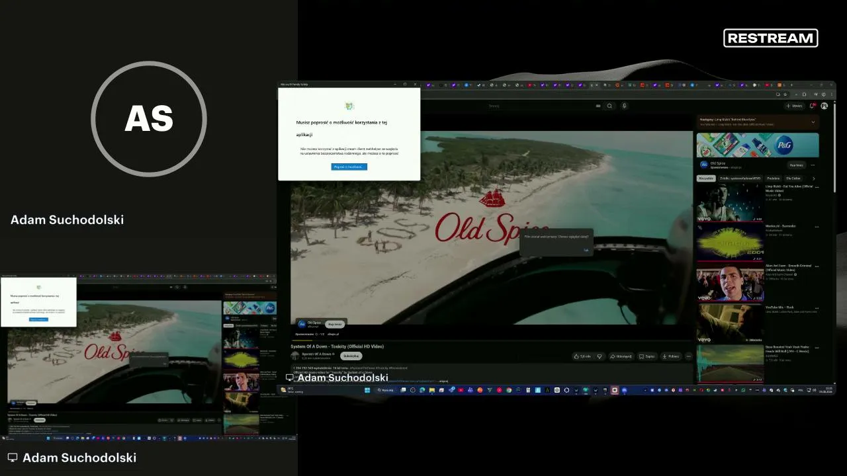Viewport: 847px width, 476px height.
Task: Click the Windows taskbar search box
Action: point(386,390)
